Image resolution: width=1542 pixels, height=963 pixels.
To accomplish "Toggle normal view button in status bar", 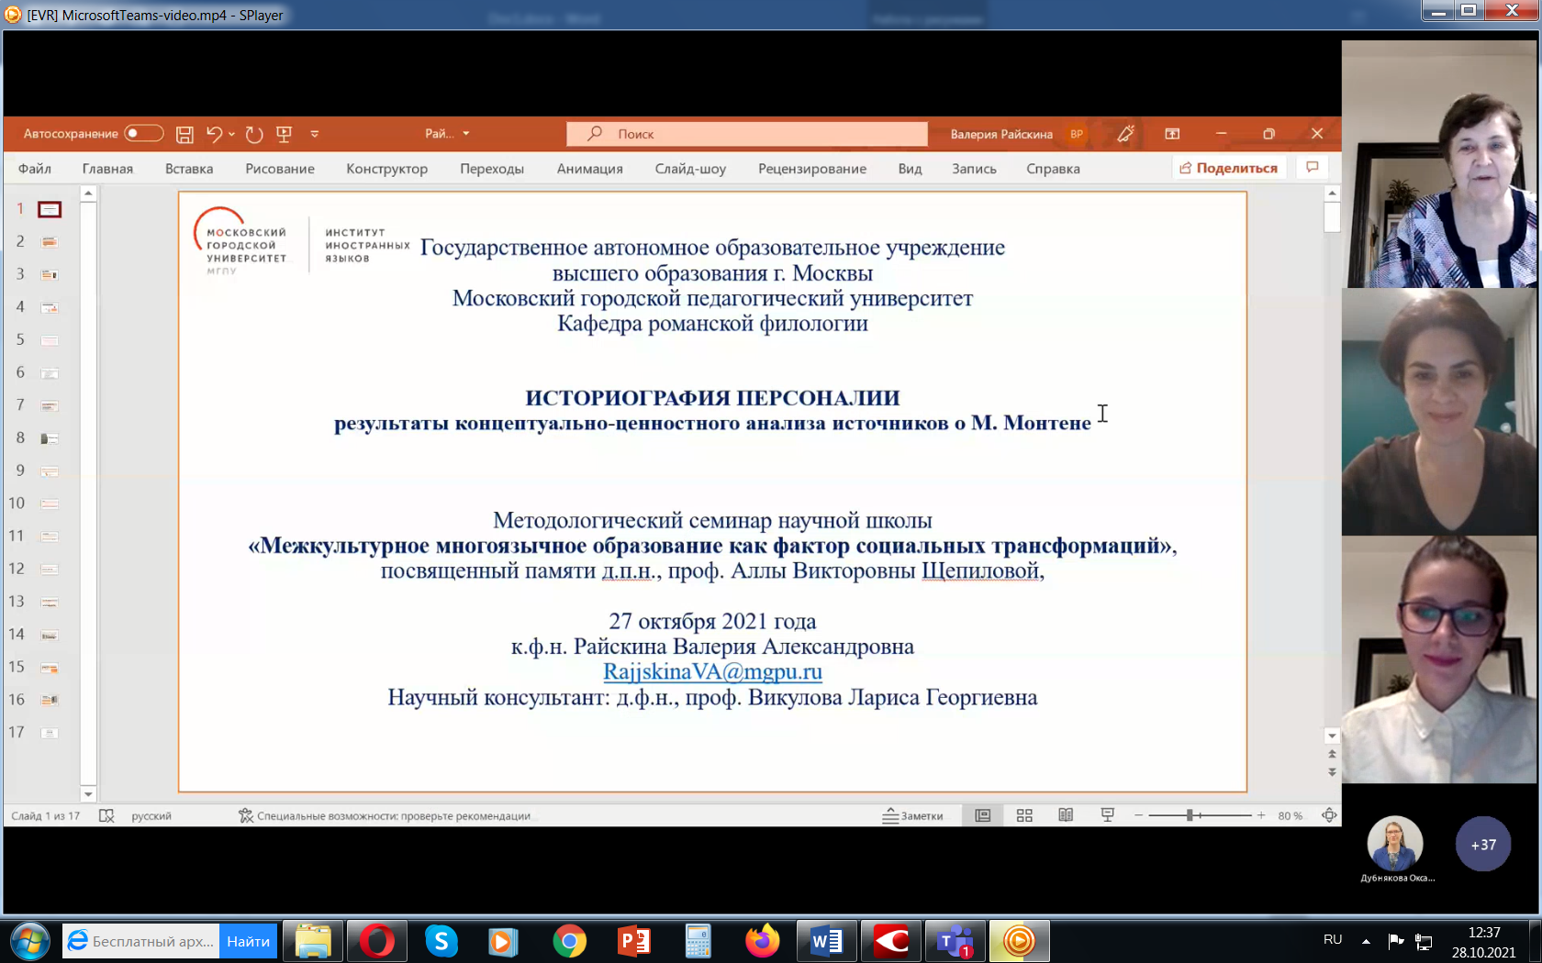I will [982, 815].
